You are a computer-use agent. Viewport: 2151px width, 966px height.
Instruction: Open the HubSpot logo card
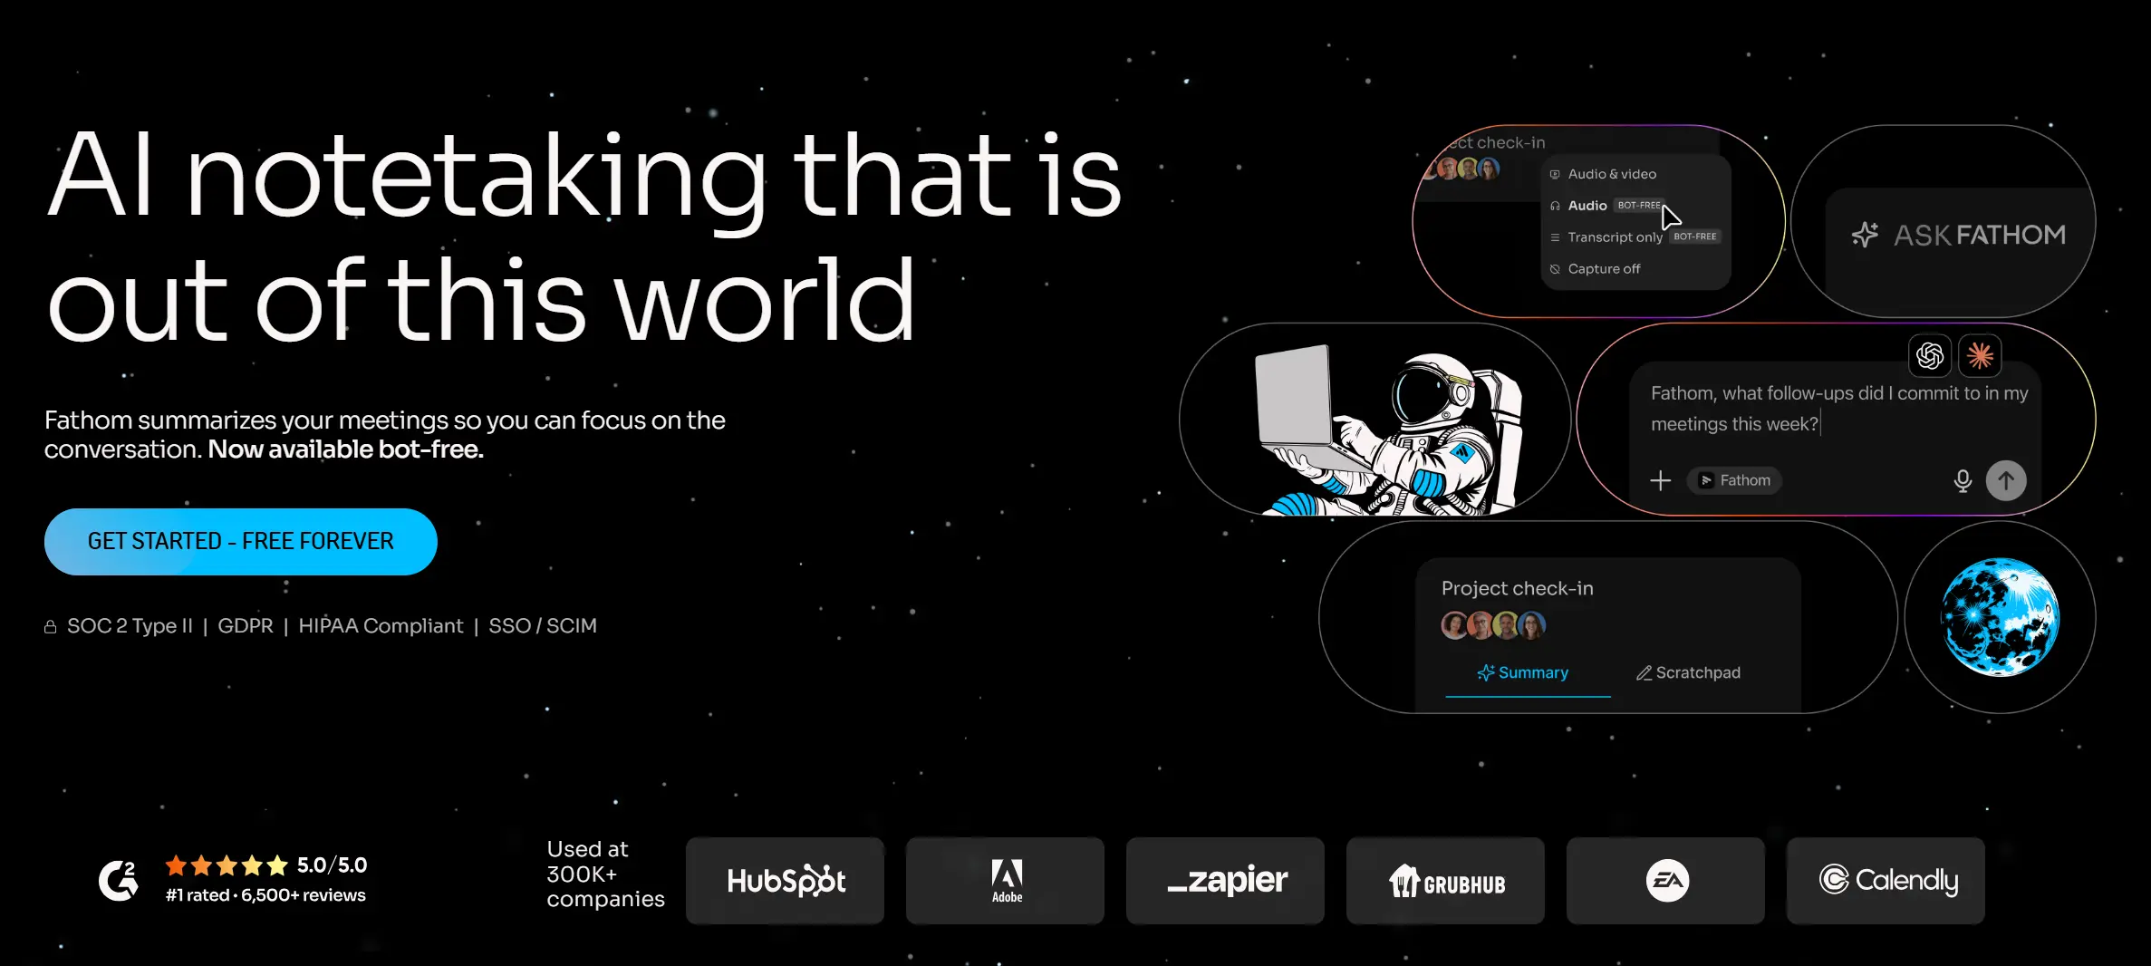[x=785, y=881]
